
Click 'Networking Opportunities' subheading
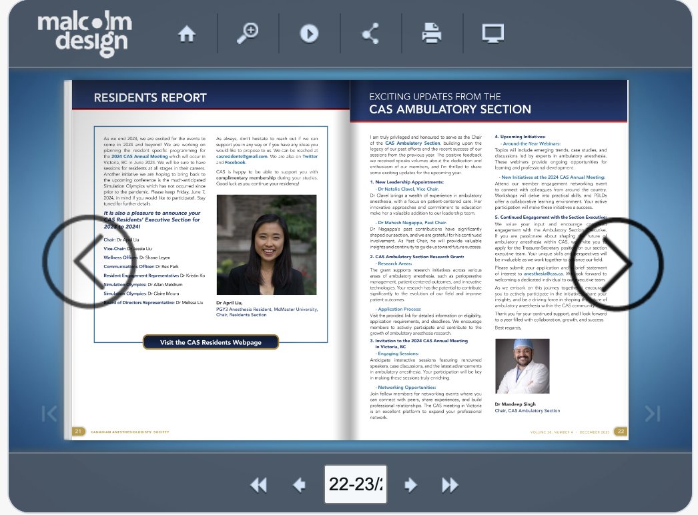coord(406,388)
